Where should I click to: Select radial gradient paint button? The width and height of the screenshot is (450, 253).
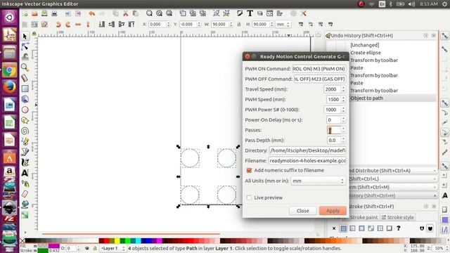click(361, 228)
